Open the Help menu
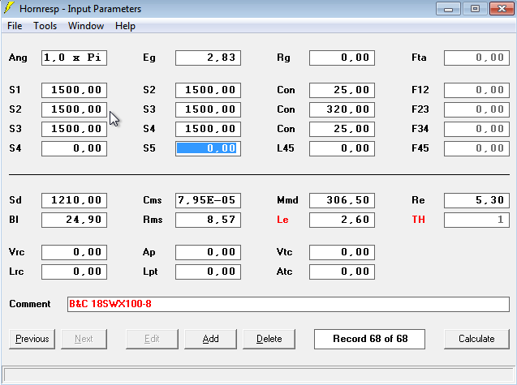517x385 pixels. [x=125, y=26]
